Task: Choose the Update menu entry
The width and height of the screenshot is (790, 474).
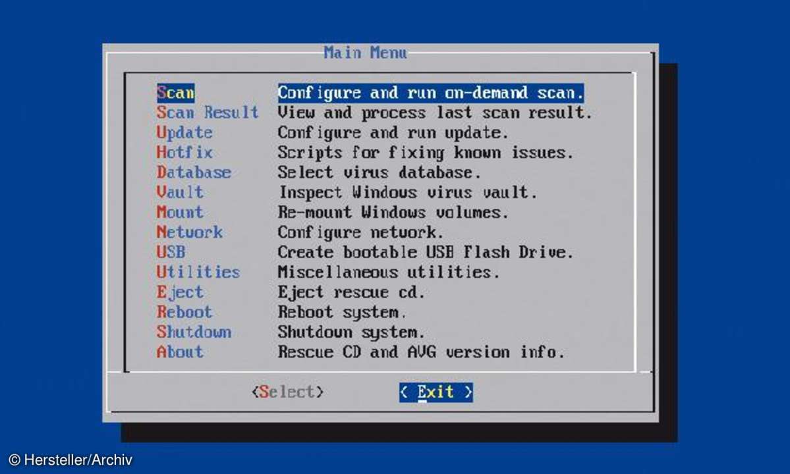Action: [184, 132]
